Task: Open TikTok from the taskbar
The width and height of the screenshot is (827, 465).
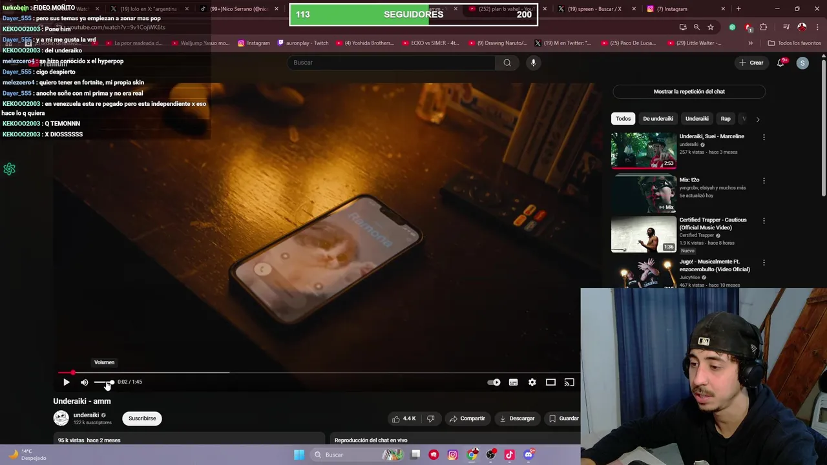Action: (509, 455)
